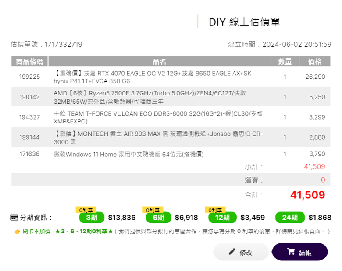Select the 6期 installment badge
The width and height of the screenshot is (342, 271).
(158, 218)
